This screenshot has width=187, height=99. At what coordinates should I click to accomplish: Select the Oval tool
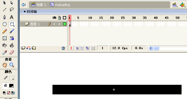tap(5, 24)
